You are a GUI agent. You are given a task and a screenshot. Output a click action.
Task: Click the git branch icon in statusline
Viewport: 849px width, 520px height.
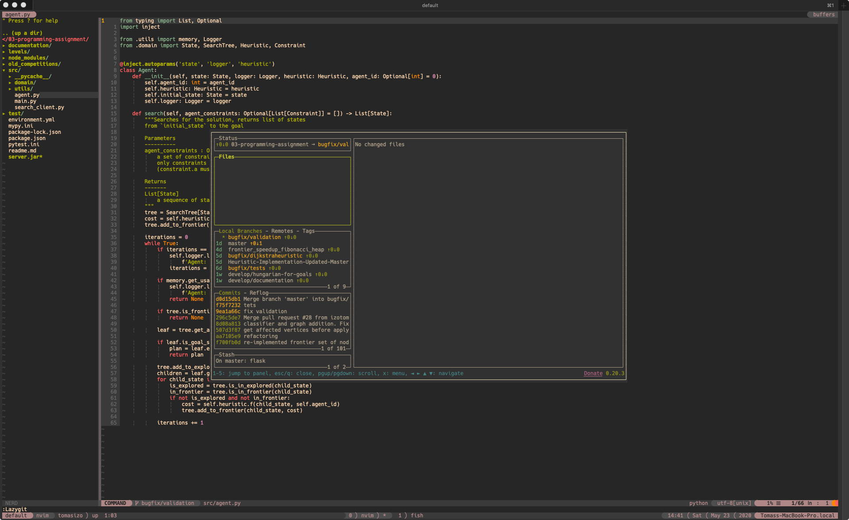137,503
